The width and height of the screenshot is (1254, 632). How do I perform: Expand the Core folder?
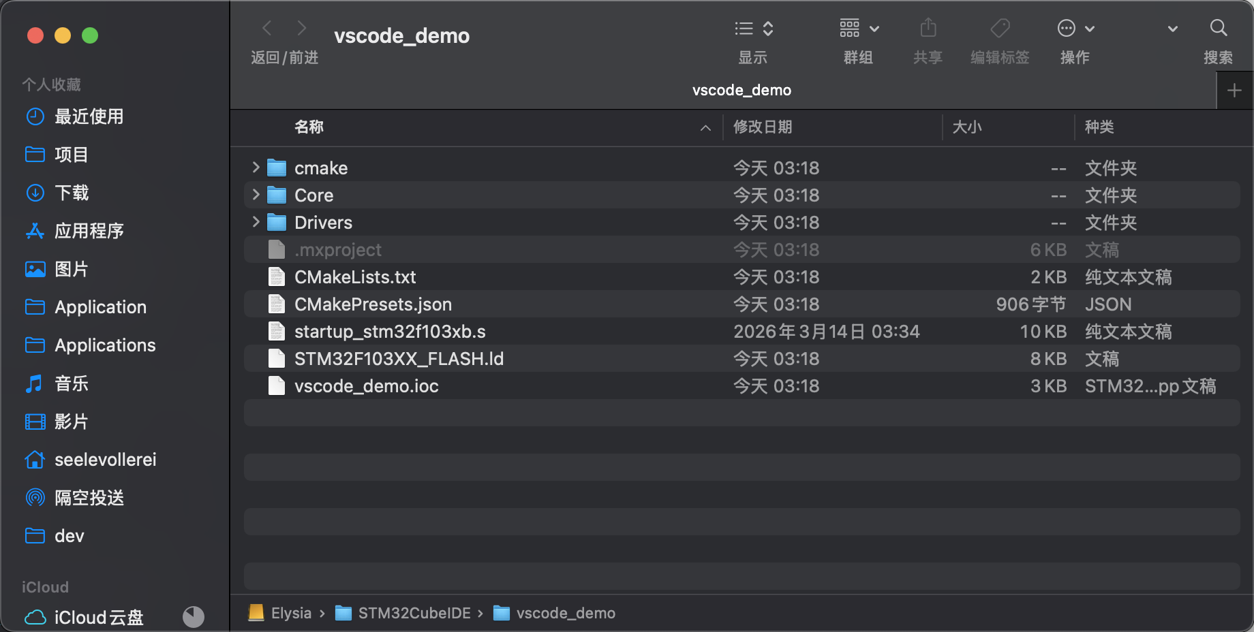pyautogui.click(x=256, y=195)
